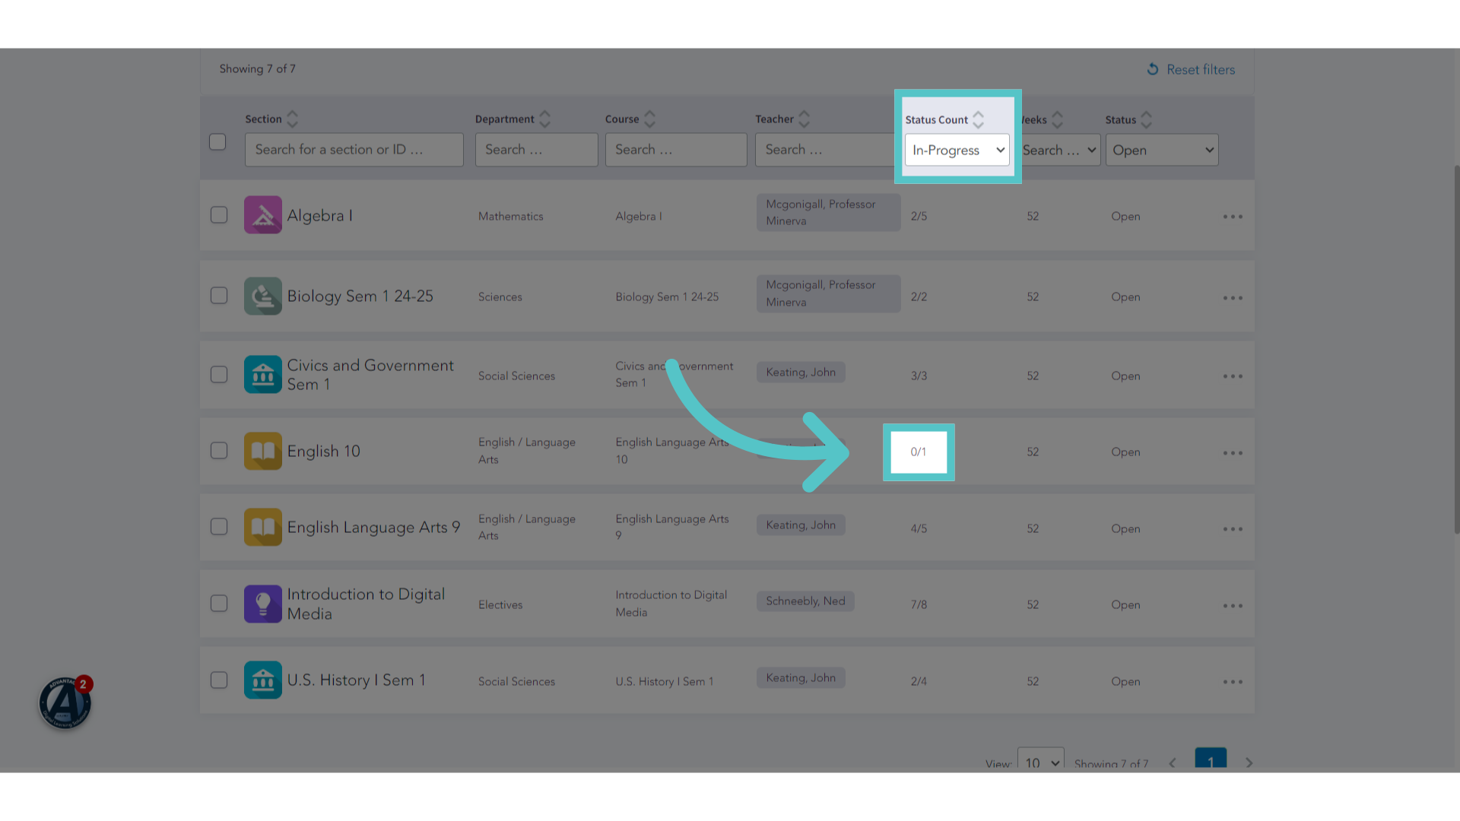Open the English 10 section name
Screen dimensions: 1460x821
point(323,452)
